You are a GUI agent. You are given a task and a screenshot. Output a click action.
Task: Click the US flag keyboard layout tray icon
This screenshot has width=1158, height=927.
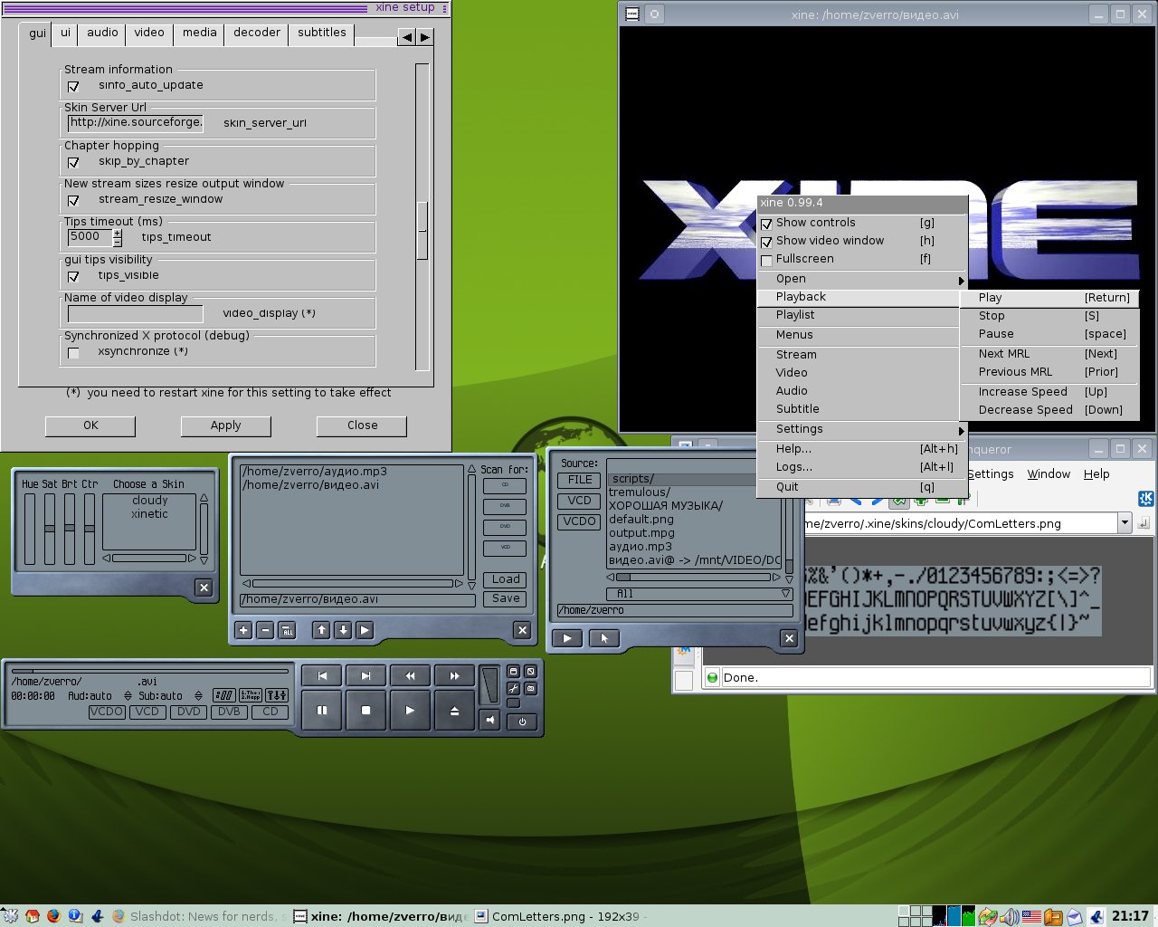1031,916
